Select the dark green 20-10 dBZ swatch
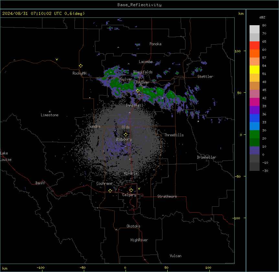The image size is (279, 272). click(x=254, y=142)
